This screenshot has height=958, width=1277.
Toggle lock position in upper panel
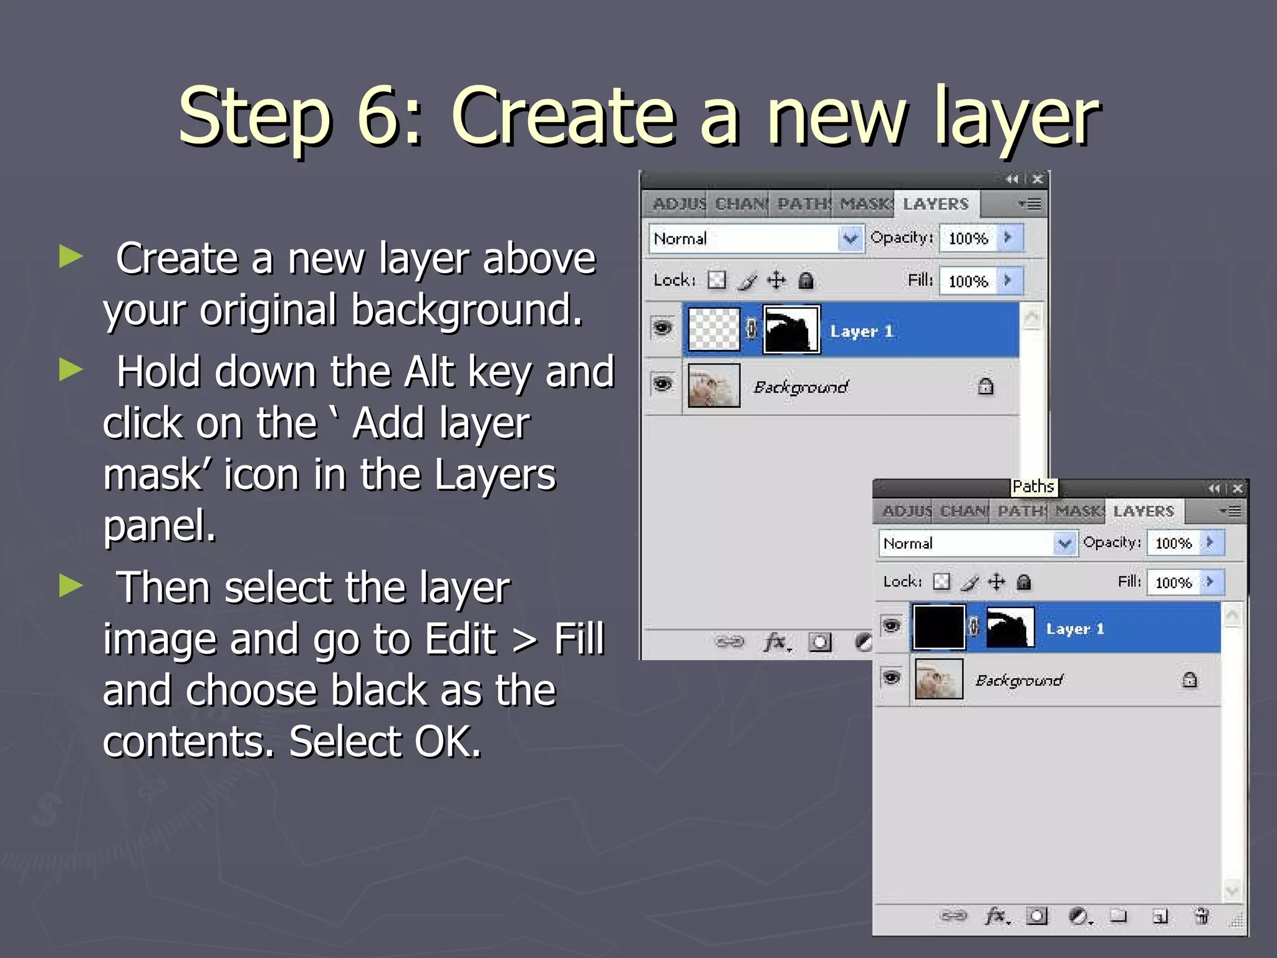(x=776, y=280)
